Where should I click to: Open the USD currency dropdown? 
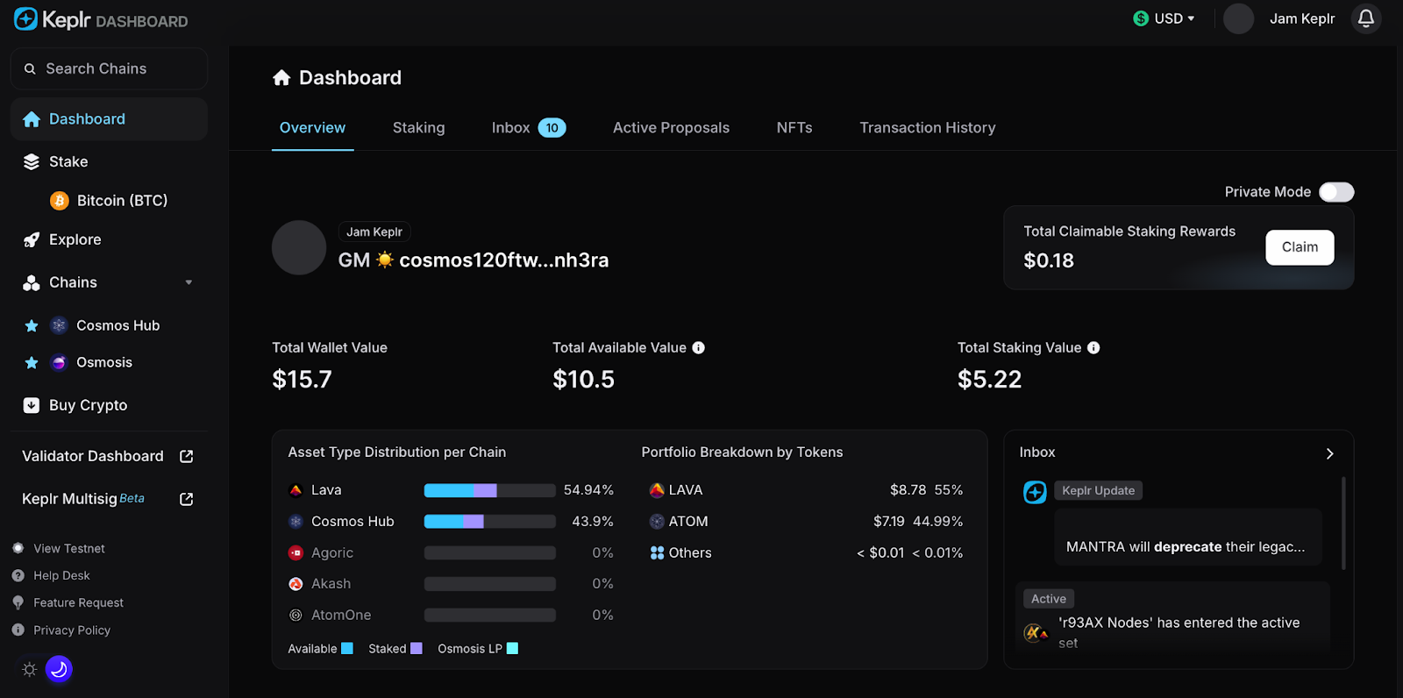pos(1164,18)
